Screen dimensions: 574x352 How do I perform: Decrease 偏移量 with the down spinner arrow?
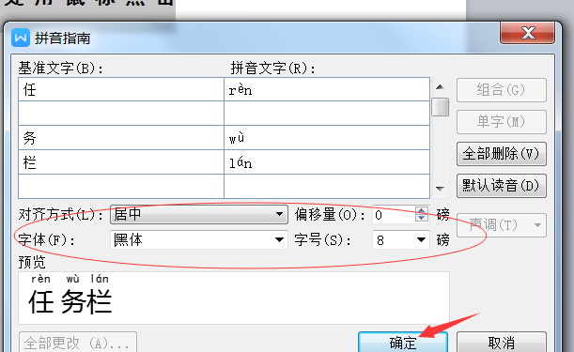pos(422,218)
